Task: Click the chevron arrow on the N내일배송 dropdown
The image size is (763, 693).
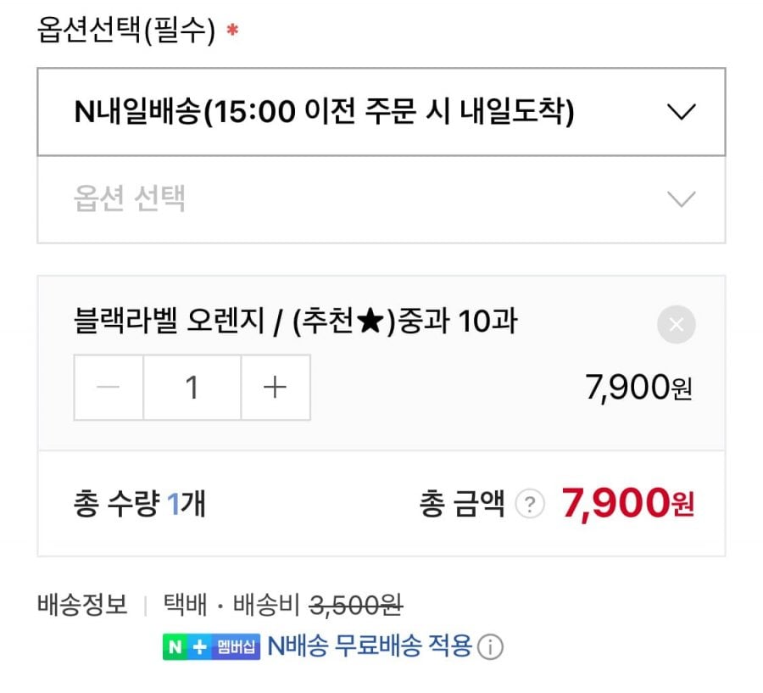Action: coord(681,112)
